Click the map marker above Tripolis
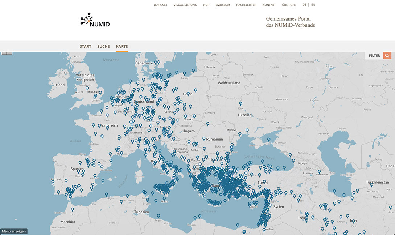Screen dimensions: 395x235 coord(159,216)
